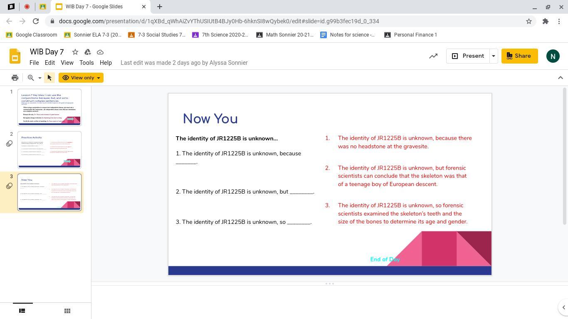
Task: Go back in browser history
Action: pos(9,21)
